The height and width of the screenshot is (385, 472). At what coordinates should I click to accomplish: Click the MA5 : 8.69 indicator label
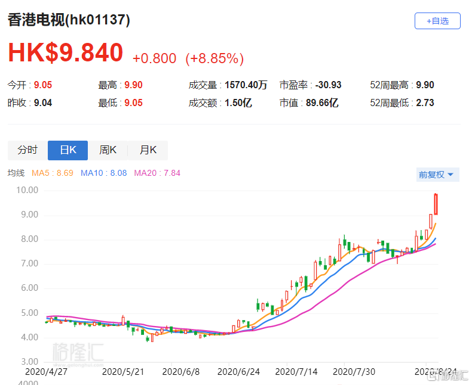[x=53, y=173]
